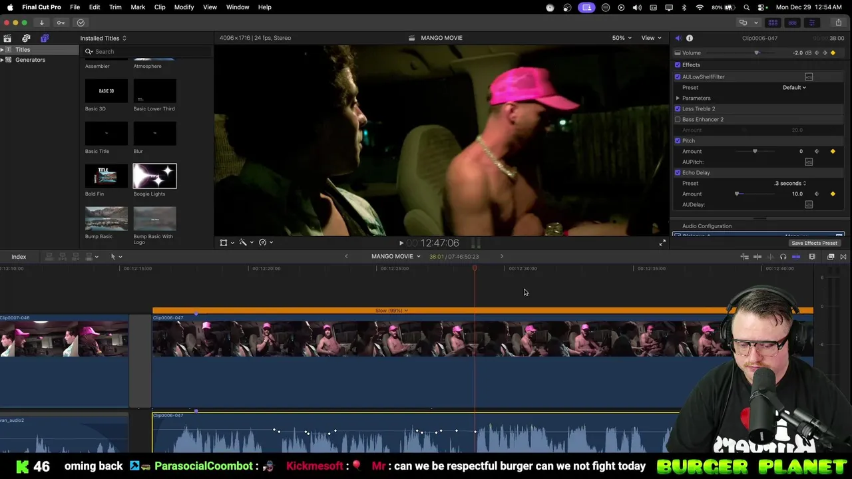Screen dimensions: 852x479
Task: Toggle the Browser panel layout button
Action: (773, 23)
